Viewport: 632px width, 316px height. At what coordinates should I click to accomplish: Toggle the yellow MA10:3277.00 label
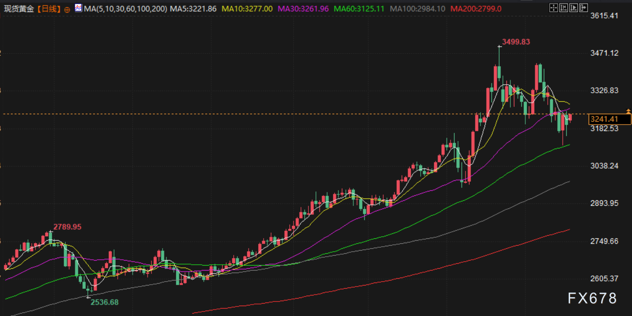coord(247,9)
